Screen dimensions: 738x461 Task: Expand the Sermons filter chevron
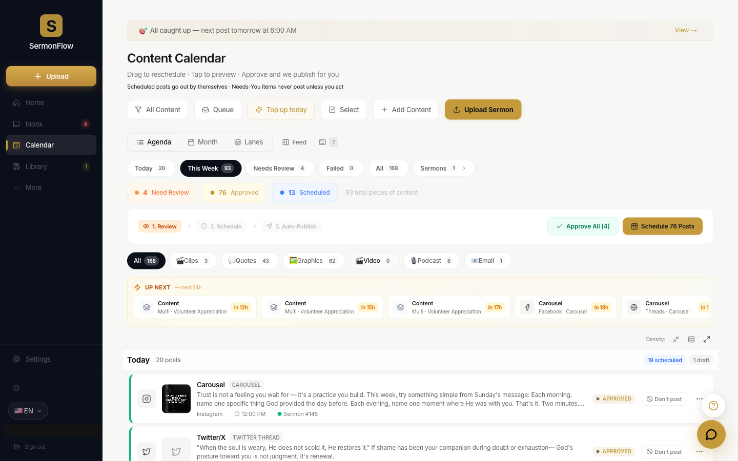tap(464, 168)
